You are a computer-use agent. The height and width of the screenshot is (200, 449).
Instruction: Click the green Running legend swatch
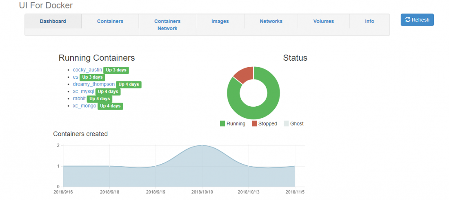click(x=222, y=123)
